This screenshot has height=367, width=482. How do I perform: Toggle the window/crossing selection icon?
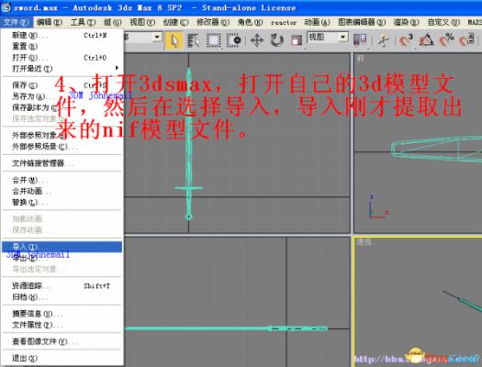click(233, 40)
